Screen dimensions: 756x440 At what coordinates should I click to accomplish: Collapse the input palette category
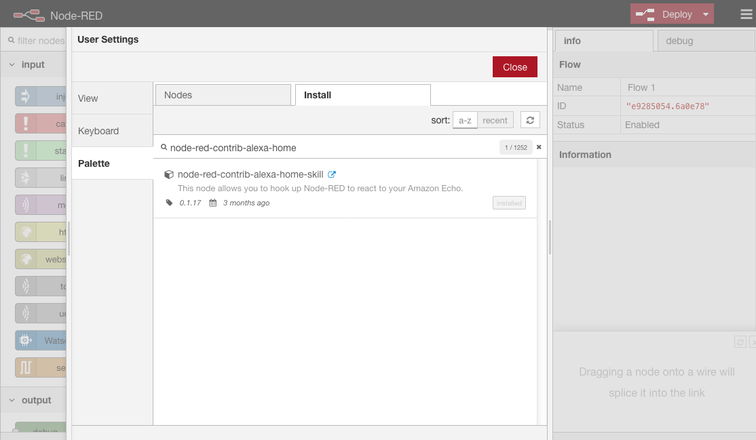tap(34, 64)
